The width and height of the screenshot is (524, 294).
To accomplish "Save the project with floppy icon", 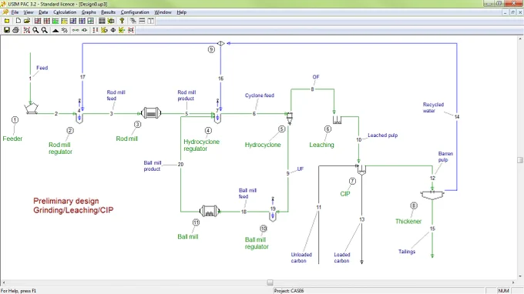I will [7, 30].
